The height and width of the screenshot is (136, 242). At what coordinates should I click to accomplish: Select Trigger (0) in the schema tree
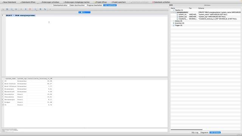178,25
